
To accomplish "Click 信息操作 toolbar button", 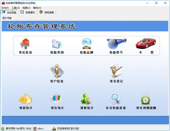I will click(28, 12).
